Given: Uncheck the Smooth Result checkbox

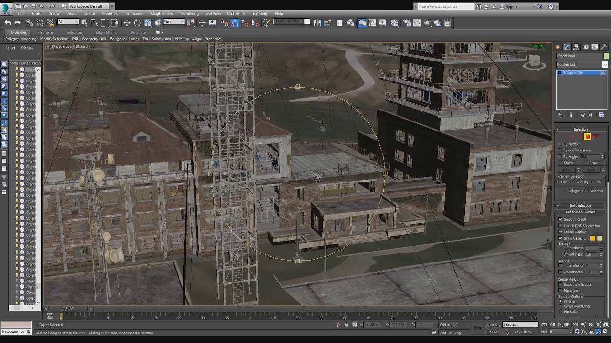Looking at the screenshot, I should click(x=560, y=219).
